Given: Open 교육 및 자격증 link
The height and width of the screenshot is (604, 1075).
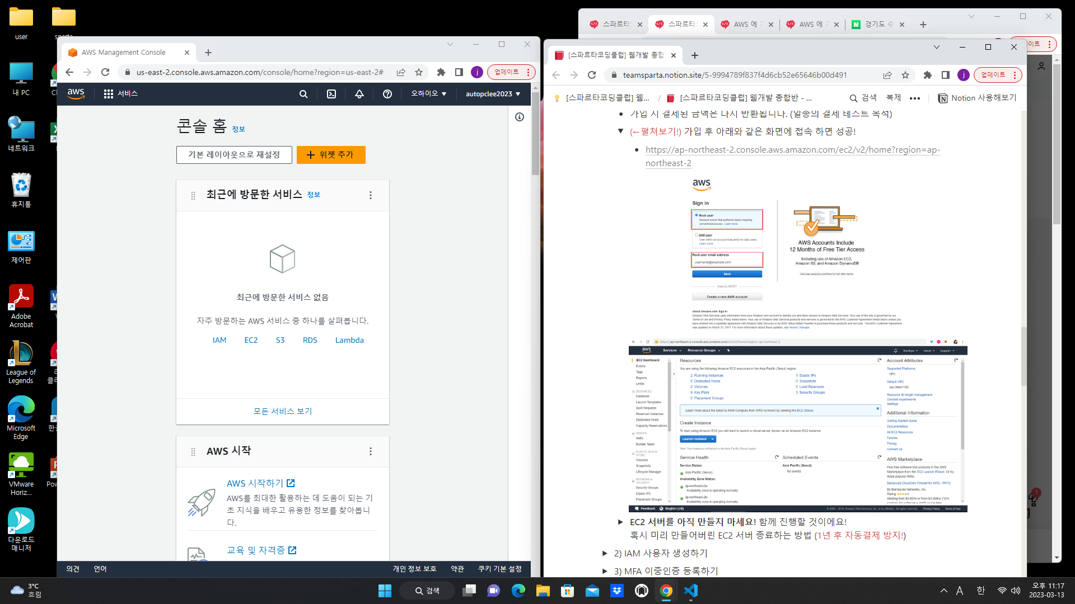Looking at the screenshot, I should 261,550.
